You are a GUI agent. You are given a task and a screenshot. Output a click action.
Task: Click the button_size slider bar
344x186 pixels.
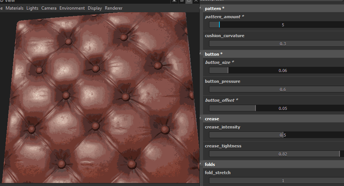pos(276,70)
